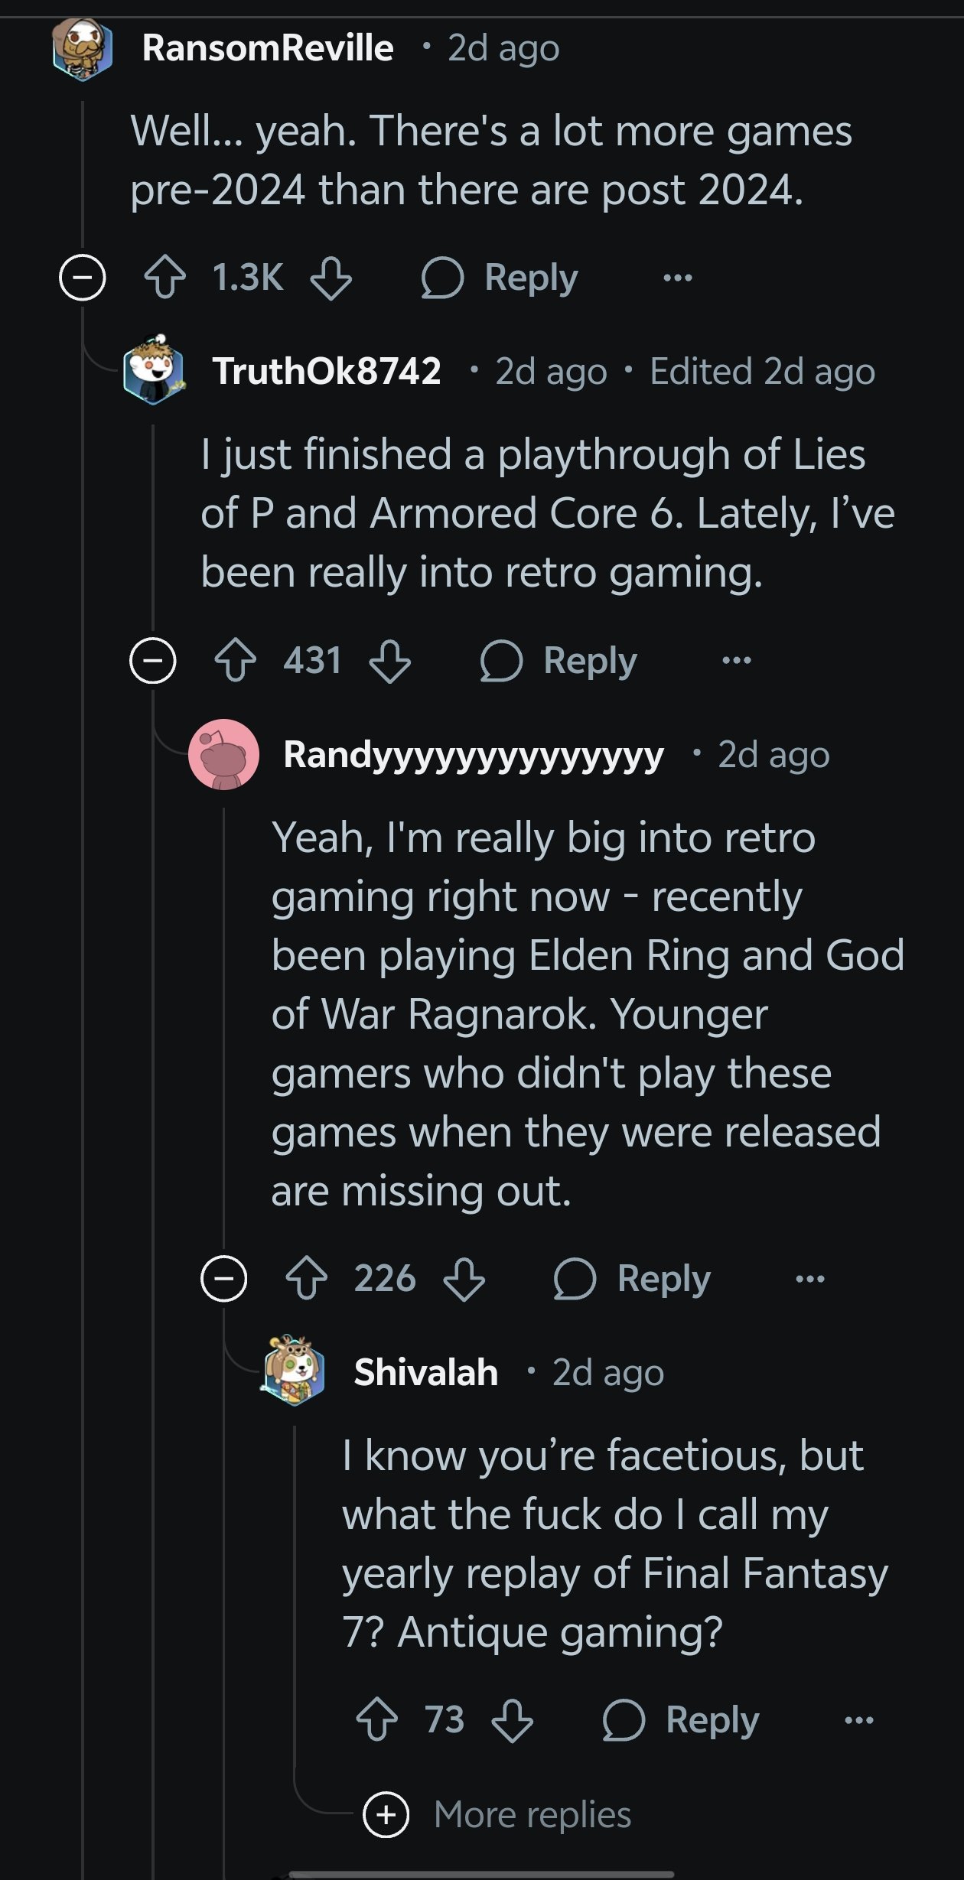This screenshot has height=1880, width=964.
Task: Upvote TruthOk8742's comment
Action: 236,660
